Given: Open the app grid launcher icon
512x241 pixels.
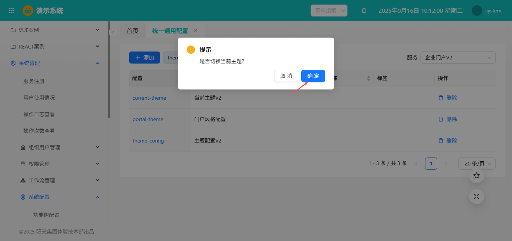Looking at the screenshot, I should pos(11,11).
